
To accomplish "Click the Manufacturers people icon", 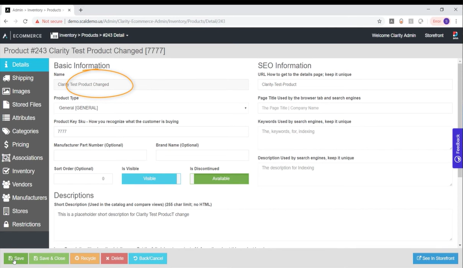I will (6, 197).
